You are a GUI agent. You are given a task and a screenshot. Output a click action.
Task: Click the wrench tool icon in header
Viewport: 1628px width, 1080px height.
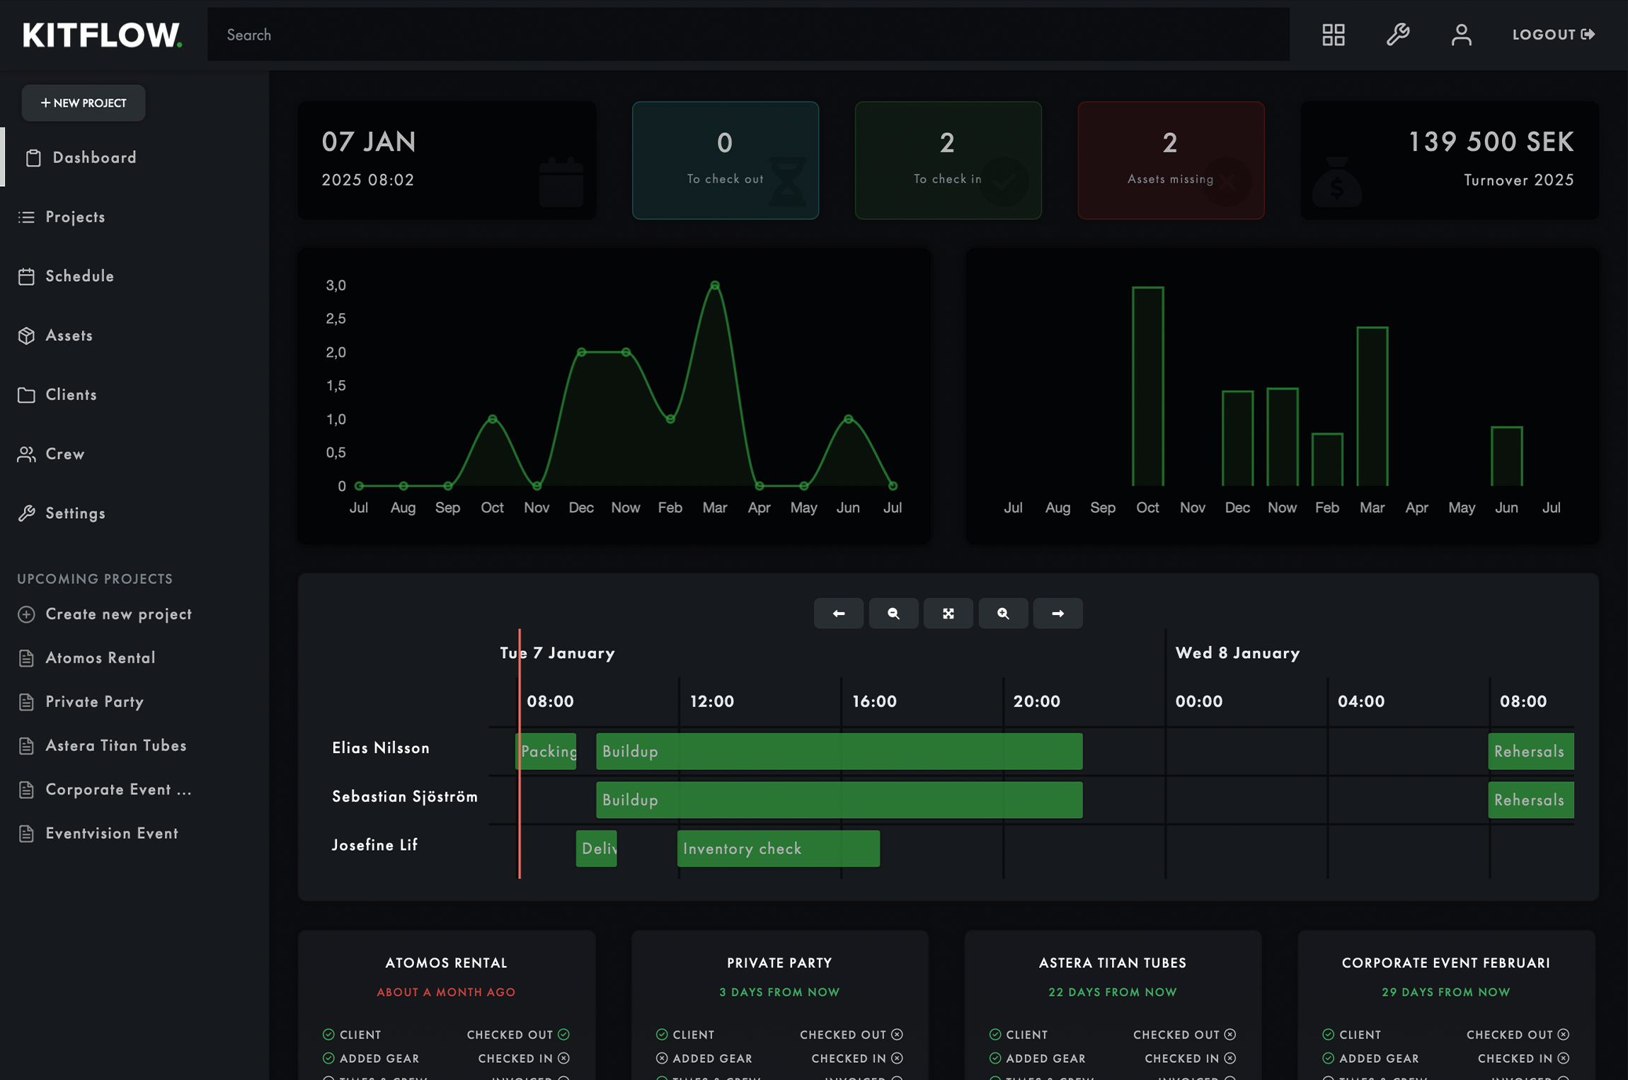click(1398, 34)
